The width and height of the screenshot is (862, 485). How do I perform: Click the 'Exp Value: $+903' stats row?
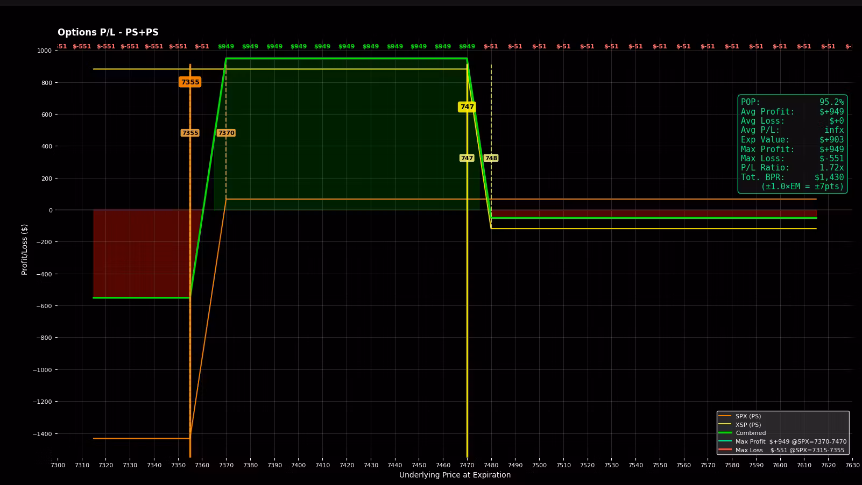[x=792, y=140]
